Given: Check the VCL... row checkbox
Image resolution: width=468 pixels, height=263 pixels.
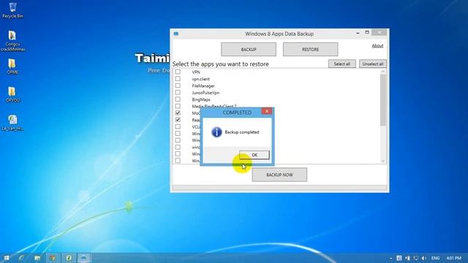Looking at the screenshot, I should 178,126.
